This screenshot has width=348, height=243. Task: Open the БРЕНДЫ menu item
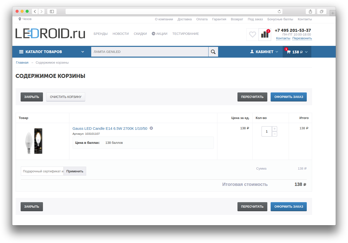tap(101, 34)
